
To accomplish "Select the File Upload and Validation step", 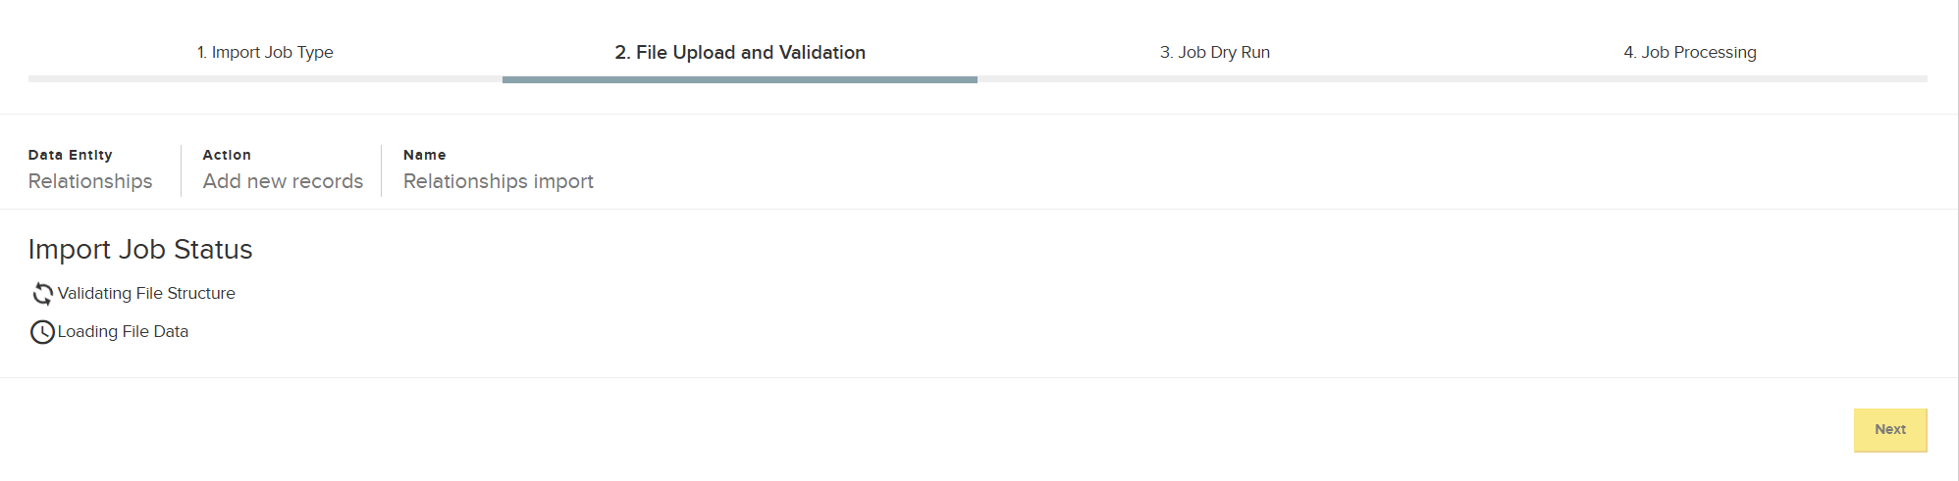I will 740,52.
